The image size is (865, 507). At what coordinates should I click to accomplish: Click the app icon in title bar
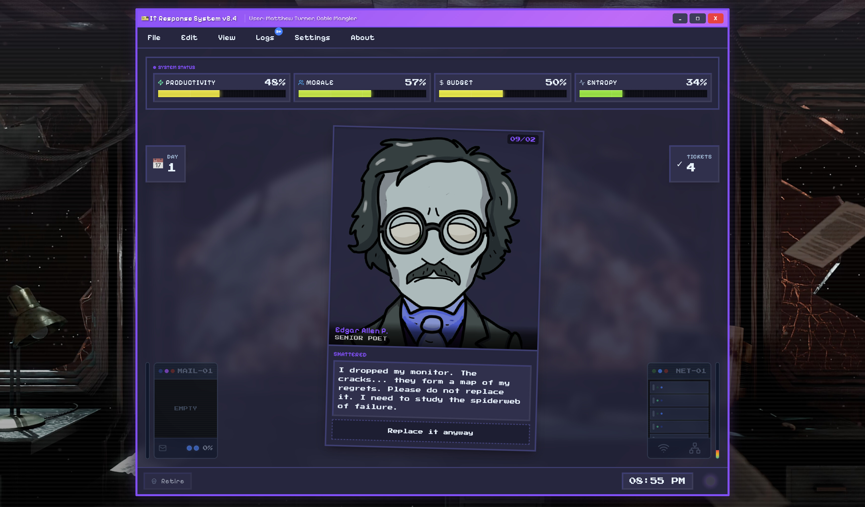click(x=145, y=18)
